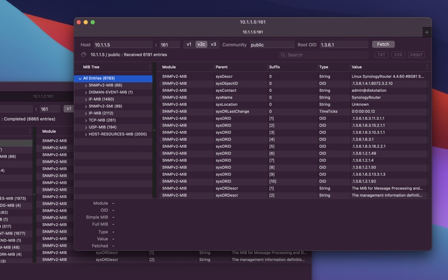
Task: Click value .1.3.6.1.2.1.92
Action: pos(363,181)
